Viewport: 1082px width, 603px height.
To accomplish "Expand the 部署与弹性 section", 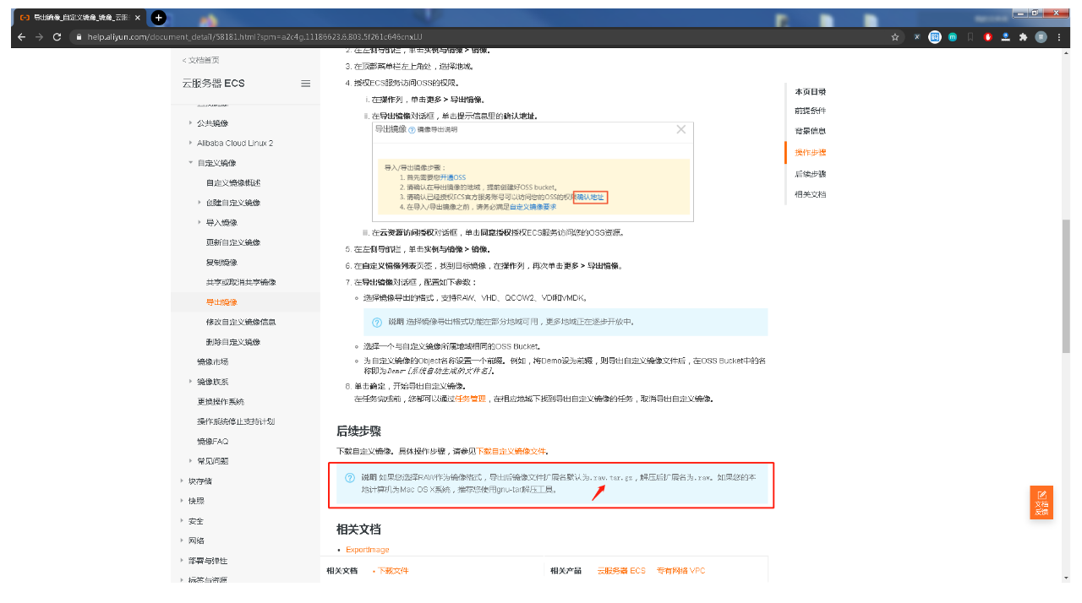I will point(182,561).
